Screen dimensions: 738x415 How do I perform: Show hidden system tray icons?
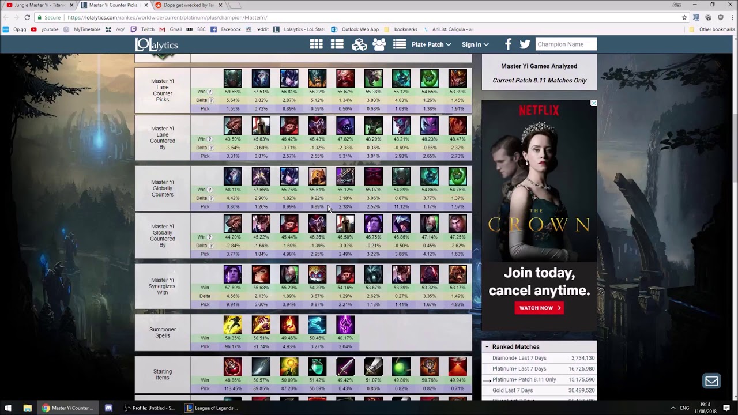pyautogui.click(x=673, y=408)
